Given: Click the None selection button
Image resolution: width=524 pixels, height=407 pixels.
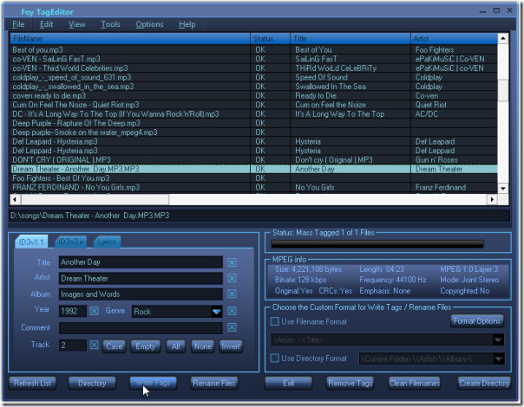Looking at the screenshot, I should pyautogui.click(x=202, y=346).
